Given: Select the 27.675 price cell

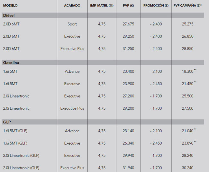Looking at the screenshot, I should click(128, 24).
